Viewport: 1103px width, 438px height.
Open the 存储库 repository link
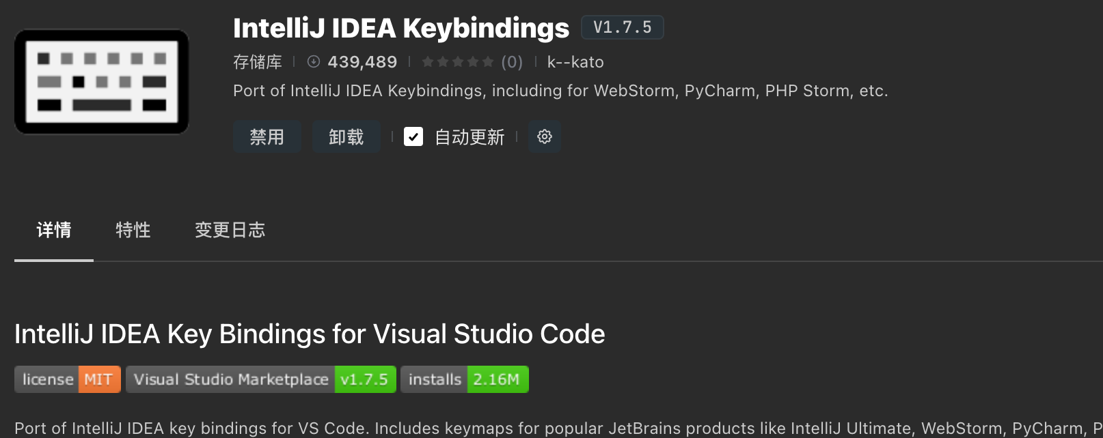(258, 62)
